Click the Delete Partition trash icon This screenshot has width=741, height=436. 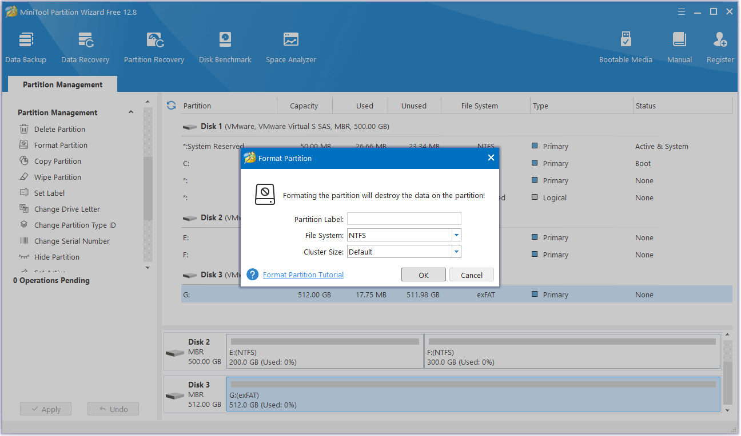point(24,129)
